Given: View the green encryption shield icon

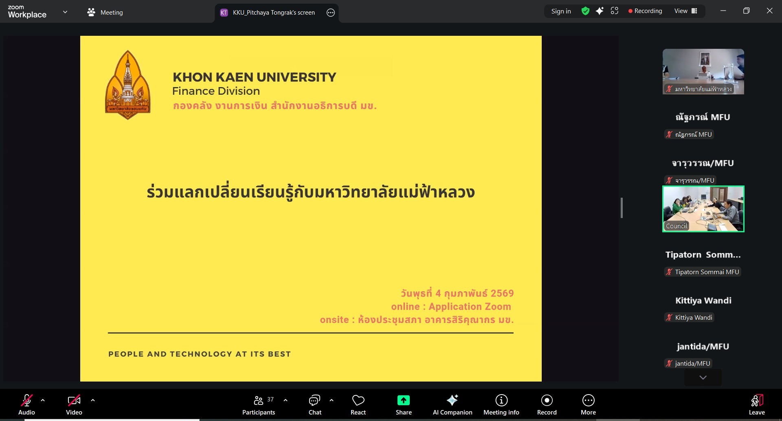Looking at the screenshot, I should (x=585, y=11).
